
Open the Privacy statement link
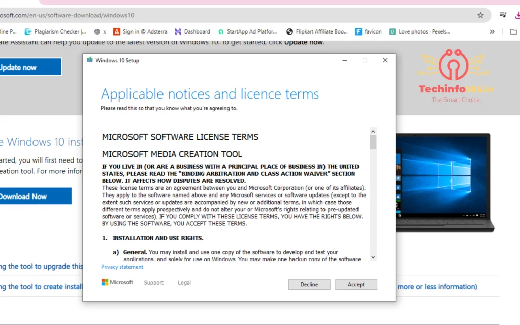(122, 266)
